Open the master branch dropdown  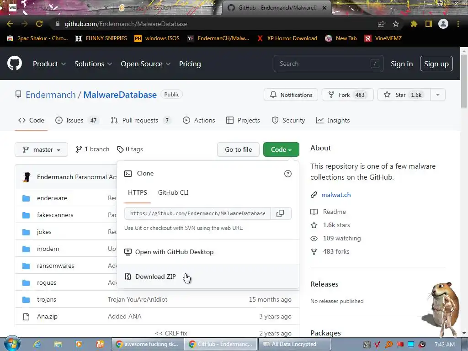click(41, 149)
